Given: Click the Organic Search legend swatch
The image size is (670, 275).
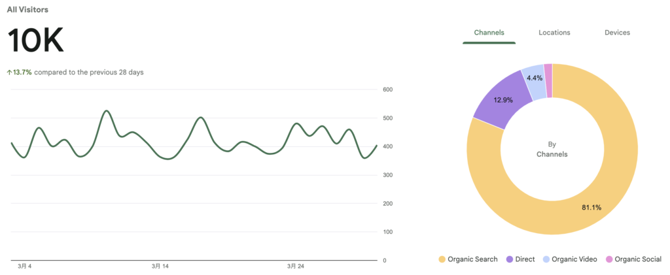Looking at the screenshot, I should 442,259.
